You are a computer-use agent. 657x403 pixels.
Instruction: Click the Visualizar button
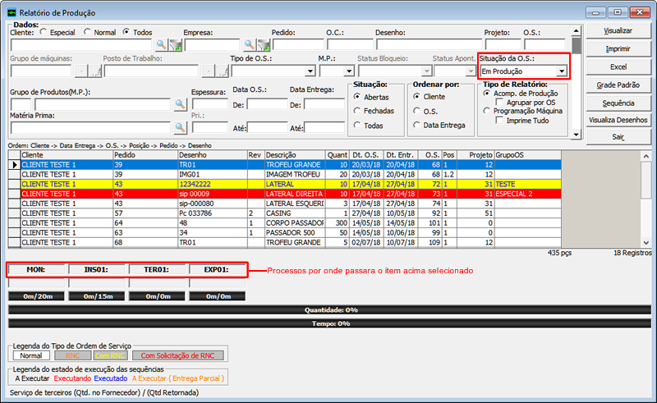pos(618,30)
